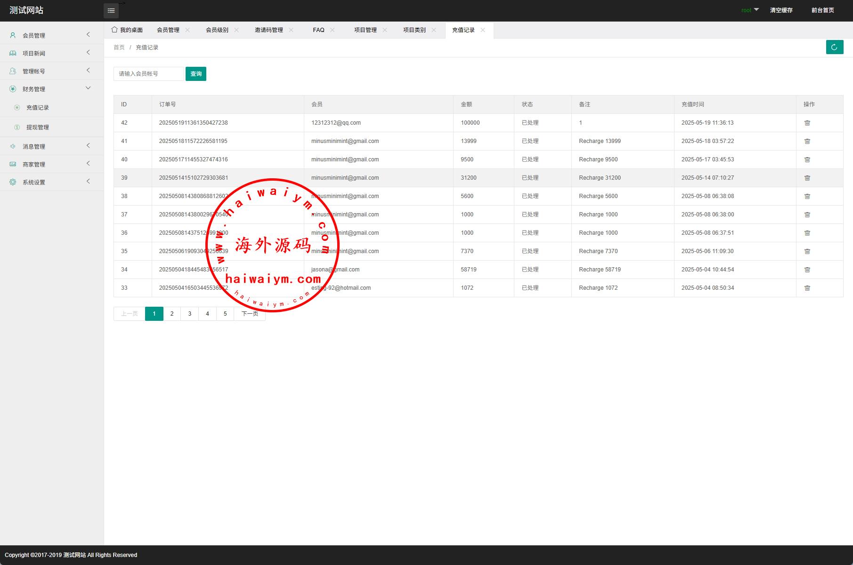Click 清空缓存 in the top bar
This screenshot has width=853, height=565.
pyautogui.click(x=781, y=10)
